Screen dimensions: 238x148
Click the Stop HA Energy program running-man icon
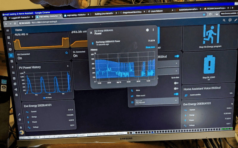pyautogui.click(x=211, y=34)
